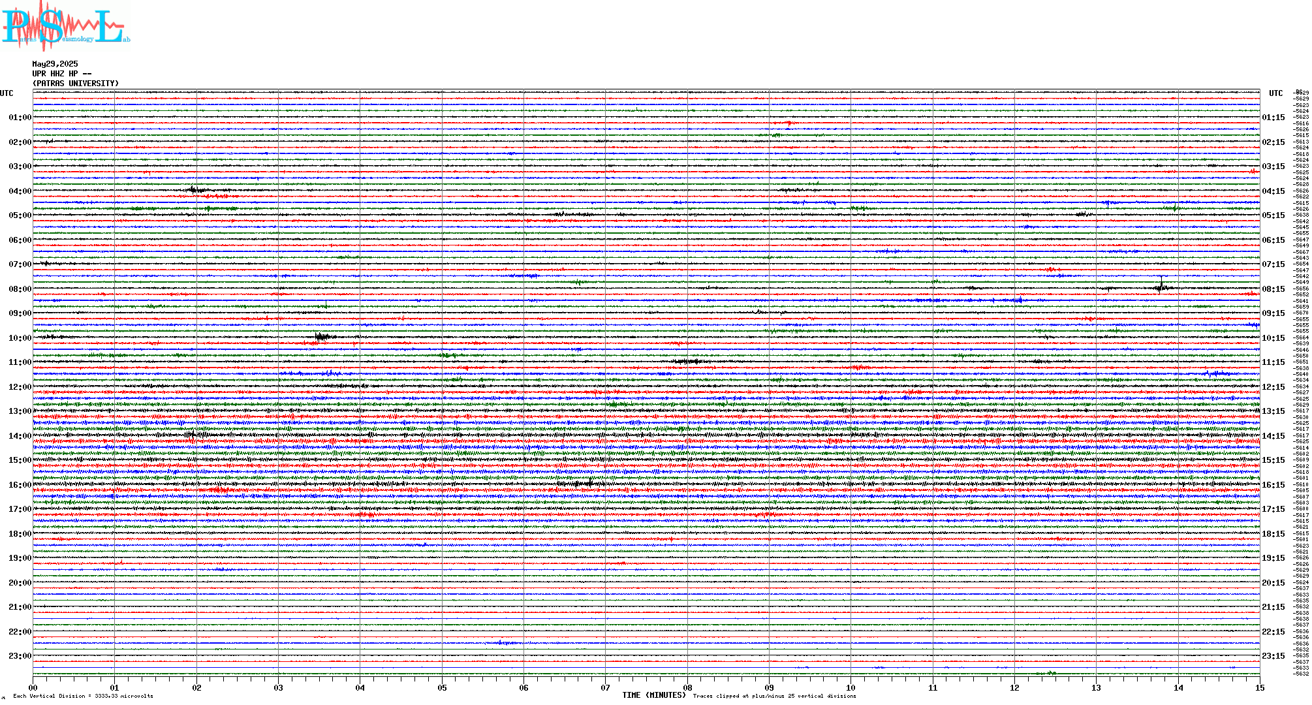Select the 09:00 hour label
This screenshot has width=1312, height=705.
(x=20, y=313)
